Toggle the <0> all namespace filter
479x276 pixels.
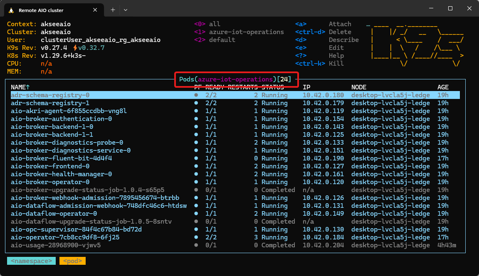pos(208,24)
